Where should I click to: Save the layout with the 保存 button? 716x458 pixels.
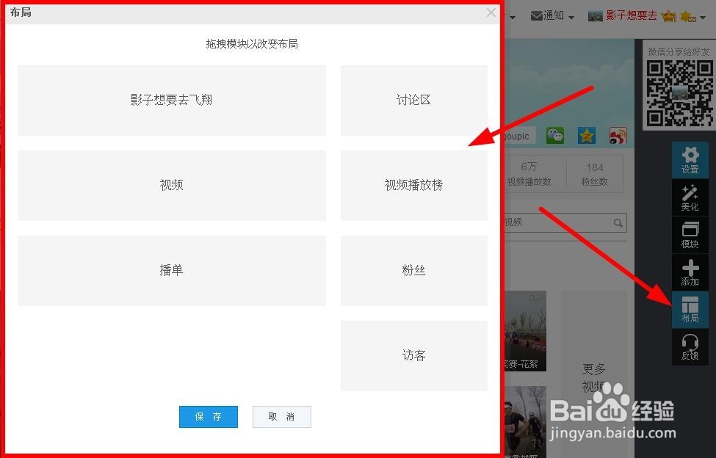[x=208, y=416]
